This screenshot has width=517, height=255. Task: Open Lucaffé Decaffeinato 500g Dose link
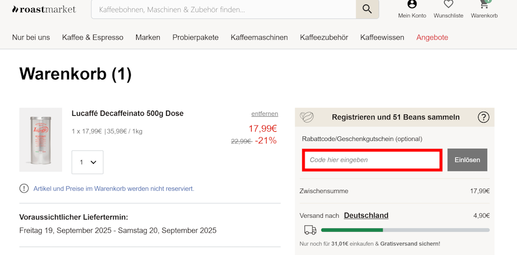[x=128, y=113]
